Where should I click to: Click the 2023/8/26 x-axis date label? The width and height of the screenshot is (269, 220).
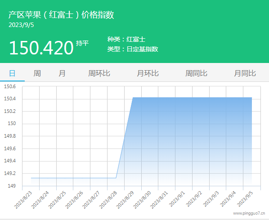tap(74, 200)
